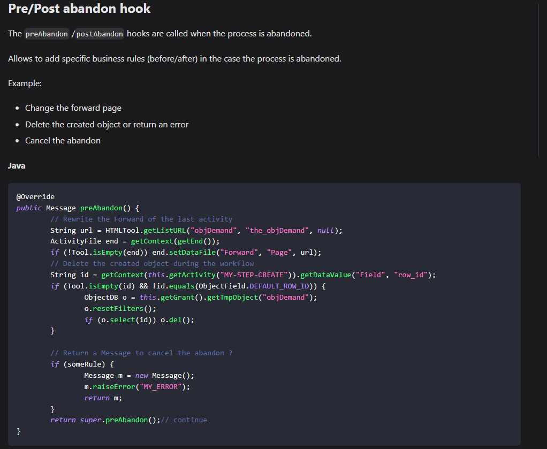Screen dimensions: 547x449
Task: Click the "Pre/Post abandon hook" heading
Action: tap(79, 9)
